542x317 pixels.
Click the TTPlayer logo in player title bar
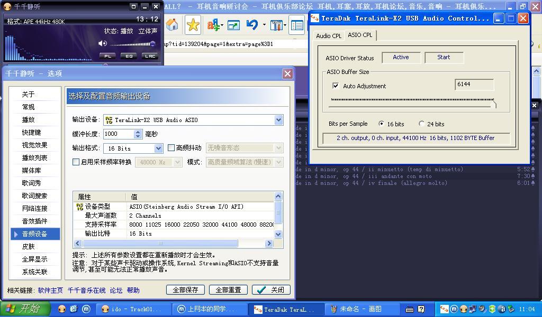tap(7, 6)
